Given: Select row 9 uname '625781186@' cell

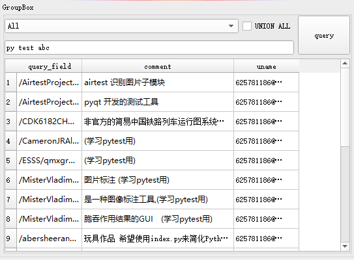Looking at the screenshot, I should [x=267, y=239].
